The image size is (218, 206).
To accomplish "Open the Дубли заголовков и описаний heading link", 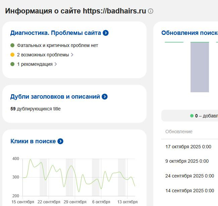I will click(x=55, y=97).
